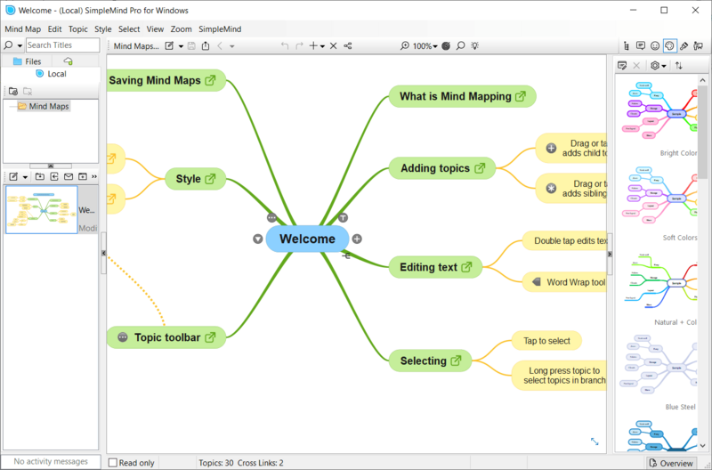Click the new mind map icon in the file list toolbar

13,176
